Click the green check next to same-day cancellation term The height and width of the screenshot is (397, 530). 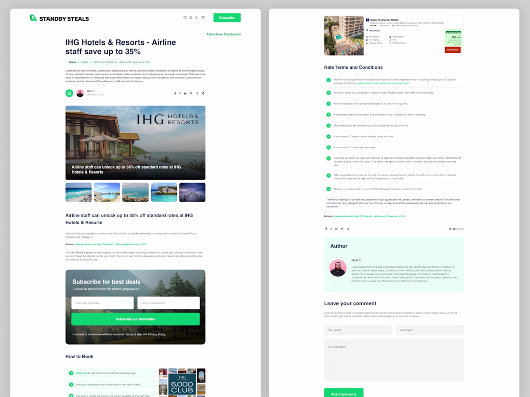328,93
